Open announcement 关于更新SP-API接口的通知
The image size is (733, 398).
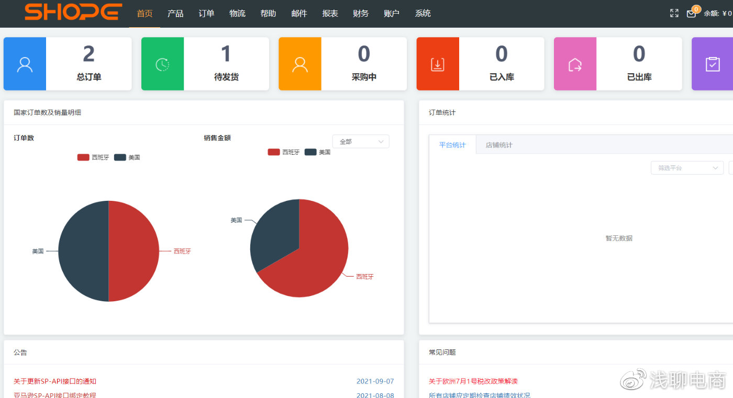(x=55, y=381)
